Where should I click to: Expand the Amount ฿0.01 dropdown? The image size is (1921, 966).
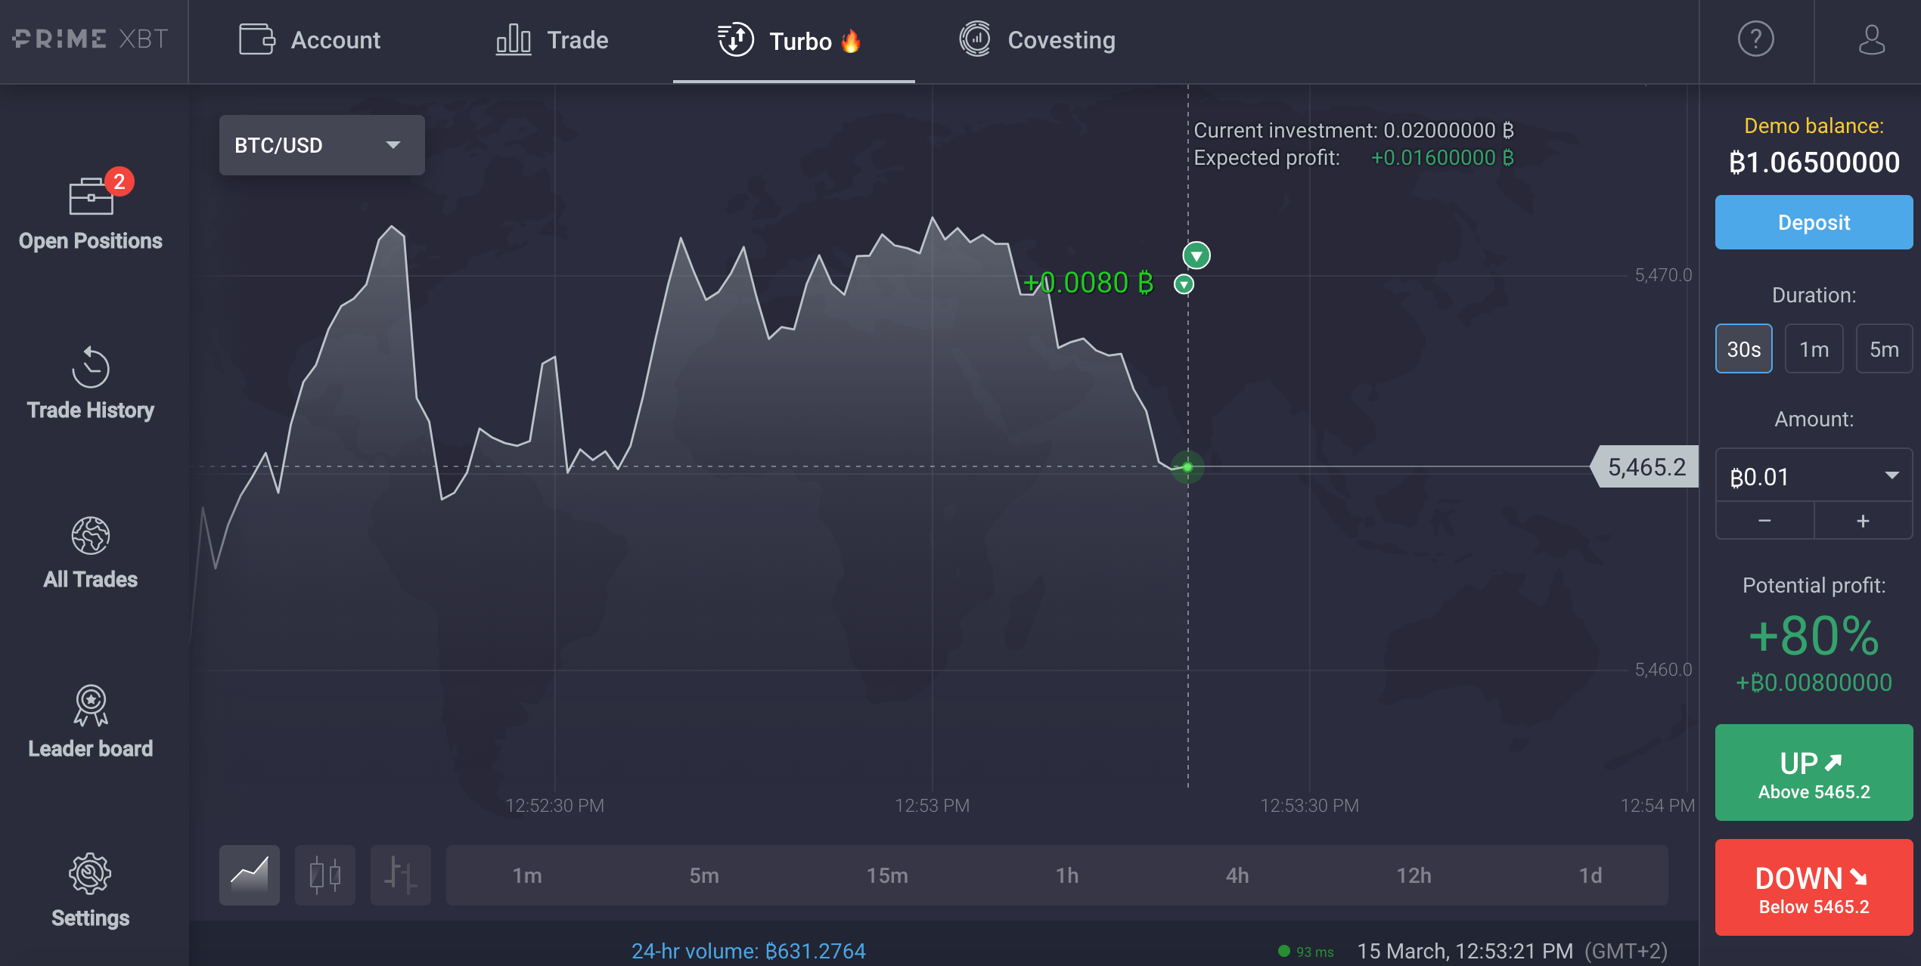pos(1814,476)
